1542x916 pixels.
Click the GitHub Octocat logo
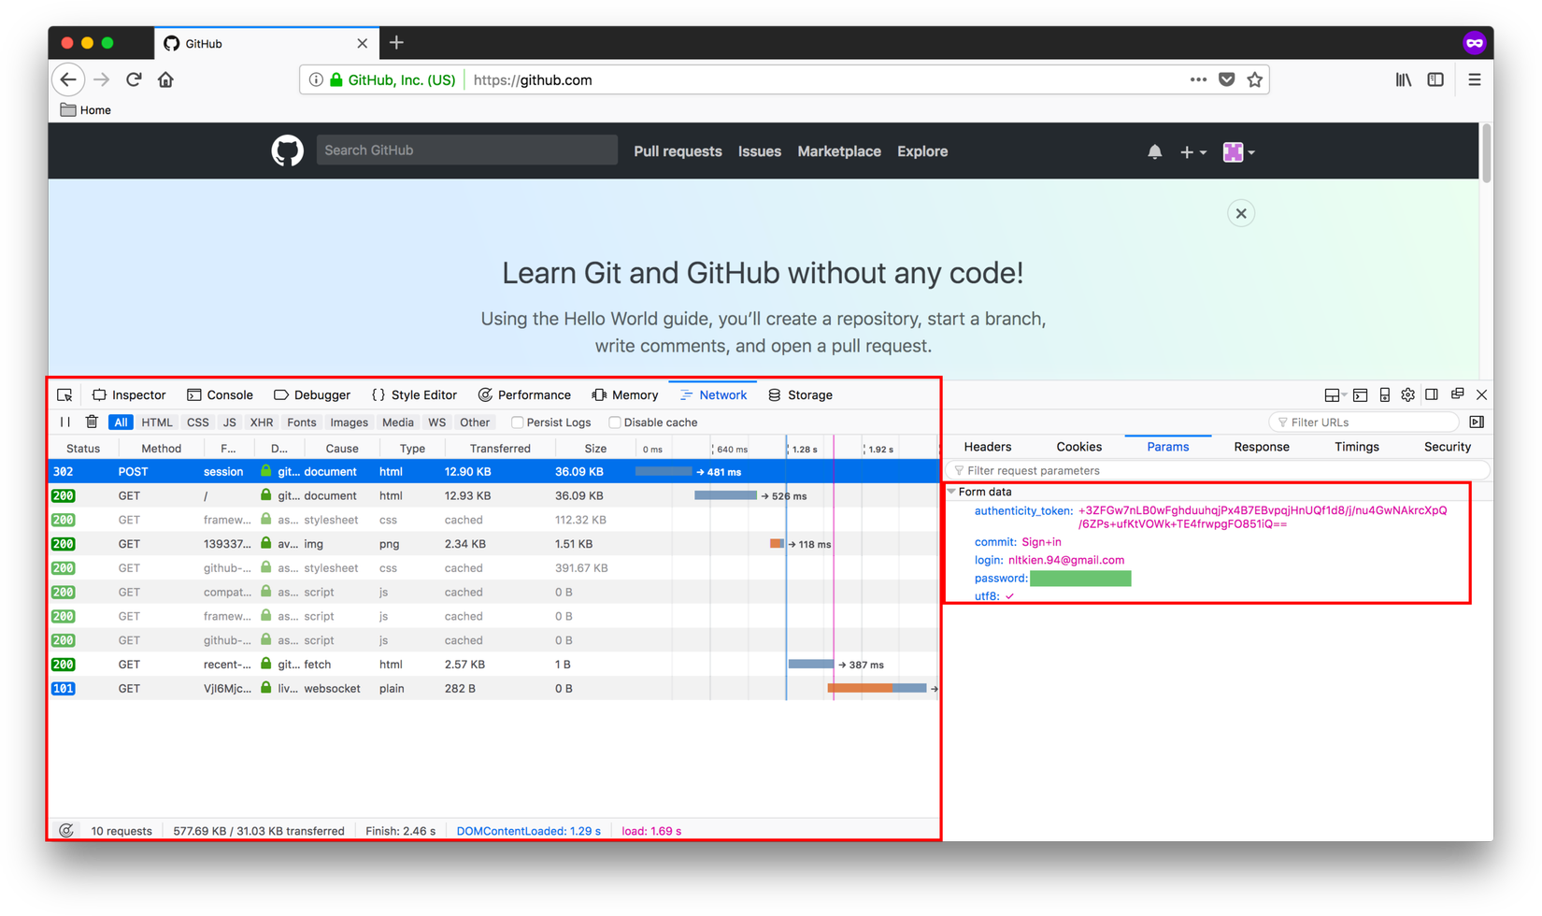point(288,150)
